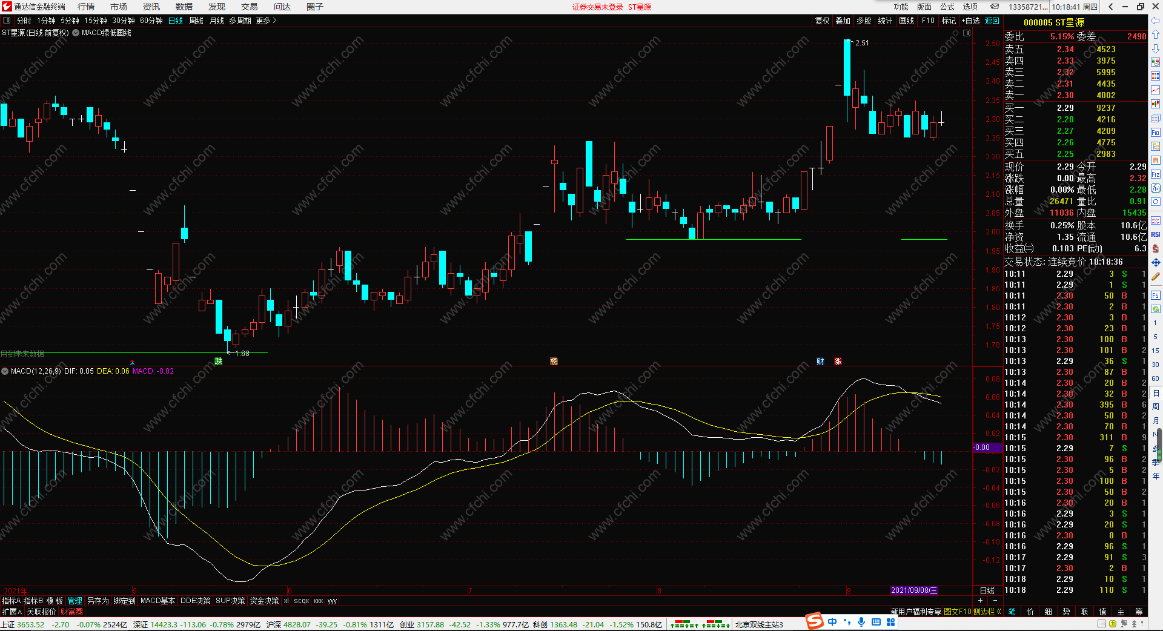
Task: Click the small window icon left of 分时
Action: 7,21
